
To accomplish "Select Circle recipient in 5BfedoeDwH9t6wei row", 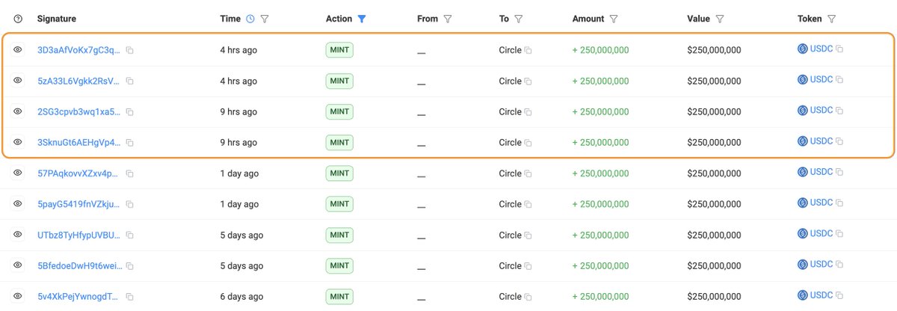I will click(510, 265).
